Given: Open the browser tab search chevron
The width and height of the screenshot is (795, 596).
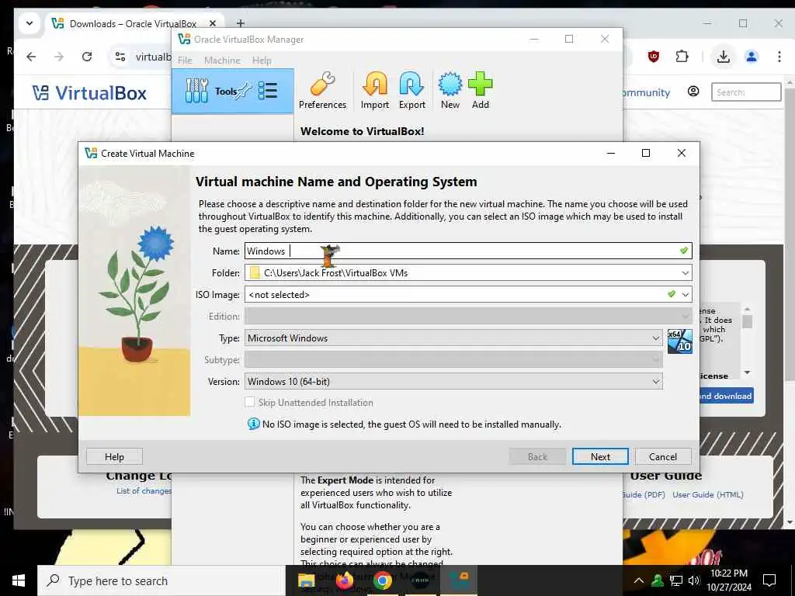Looking at the screenshot, I should (30, 23).
